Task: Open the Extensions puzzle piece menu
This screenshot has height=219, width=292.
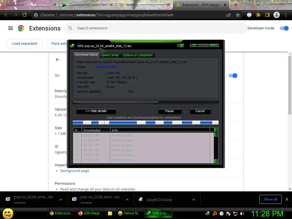Action: click(x=258, y=15)
